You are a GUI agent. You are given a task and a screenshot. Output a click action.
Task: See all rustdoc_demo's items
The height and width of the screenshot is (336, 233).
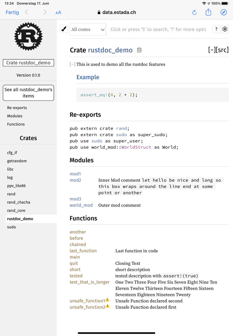[28, 93]
